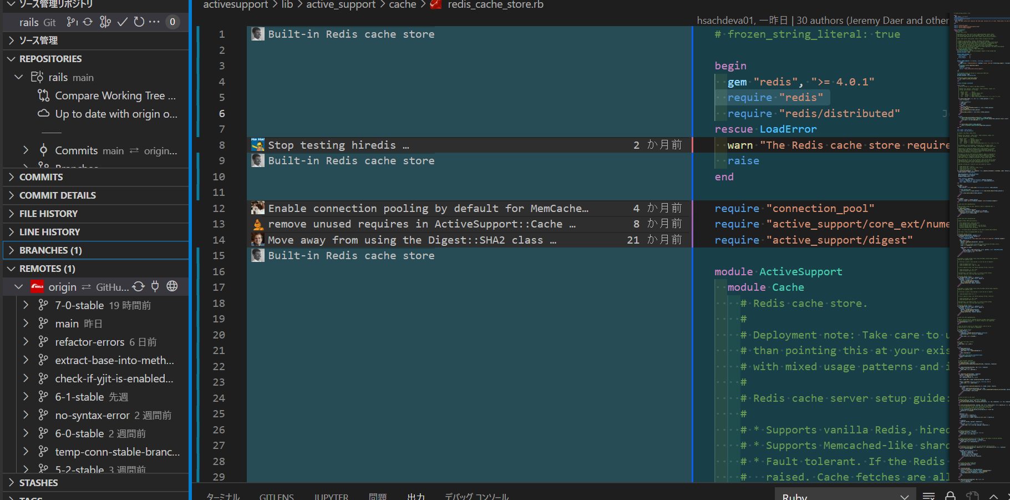Expand the no-syntax-error remote branch
This screenshot has width=1010, height=500.
click(x=26, y=415)
